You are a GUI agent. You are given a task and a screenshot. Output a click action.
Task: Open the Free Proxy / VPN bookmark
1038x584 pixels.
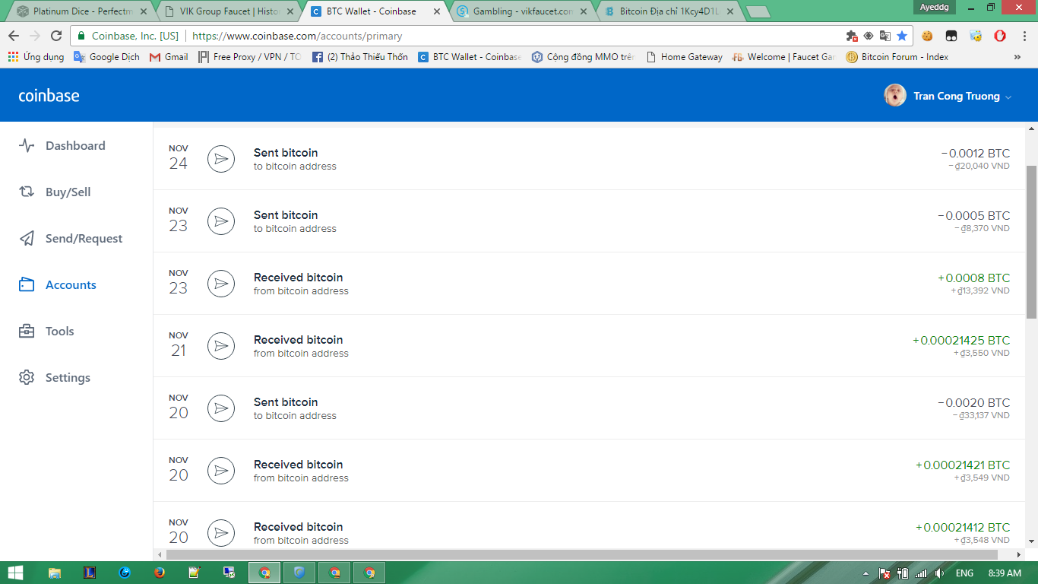250,57
